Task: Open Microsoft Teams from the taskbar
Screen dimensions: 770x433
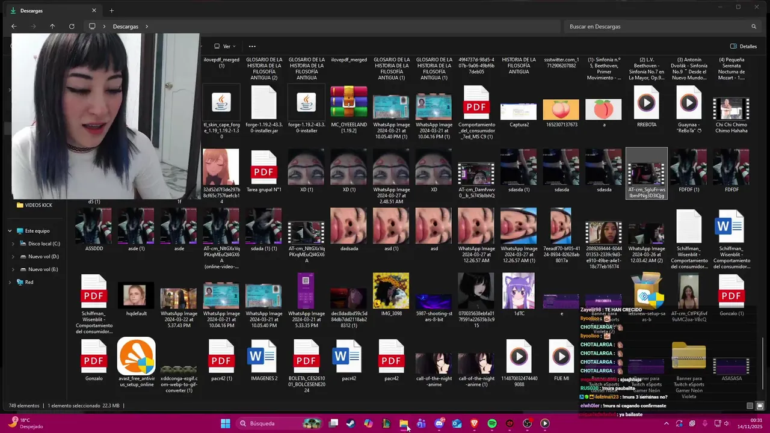Action: point(421,423)
